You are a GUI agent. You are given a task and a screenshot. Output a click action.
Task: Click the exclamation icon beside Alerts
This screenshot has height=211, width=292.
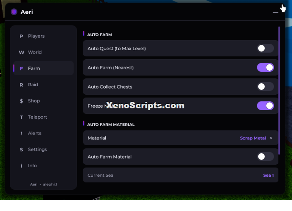point(21,133)
